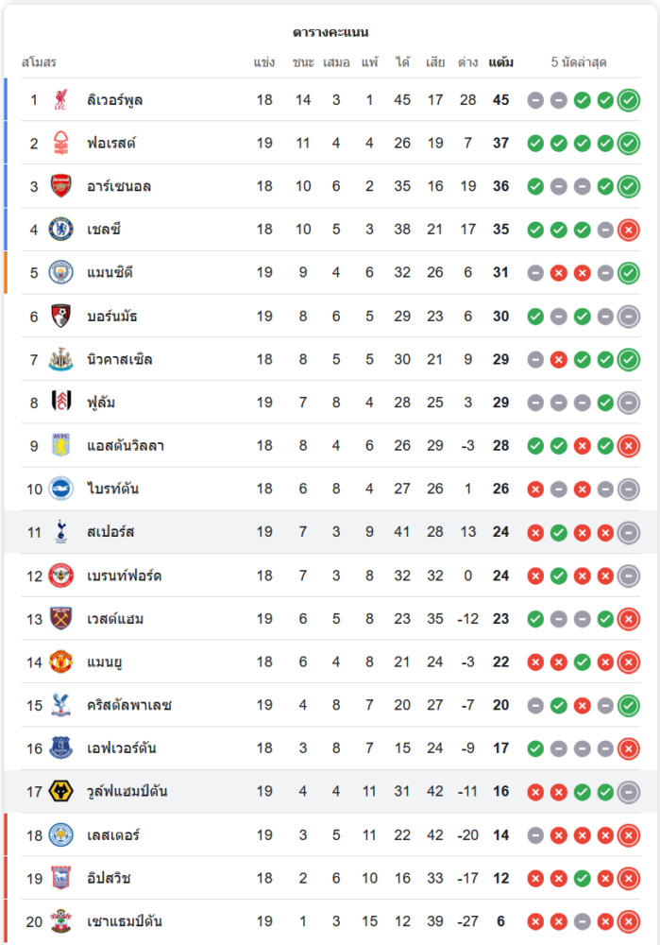Click the Liverpool club crest icon
The image size is (660, 945).
click(61, 99)
